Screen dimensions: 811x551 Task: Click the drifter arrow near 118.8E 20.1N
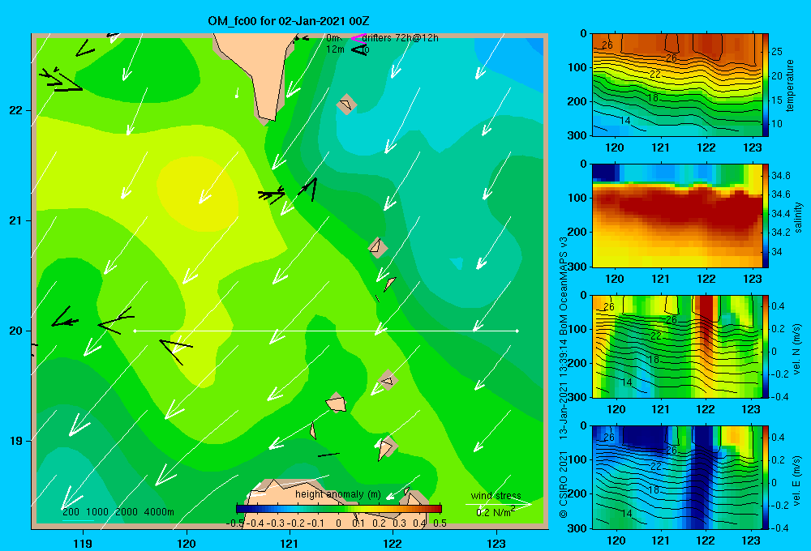point(65,318)
